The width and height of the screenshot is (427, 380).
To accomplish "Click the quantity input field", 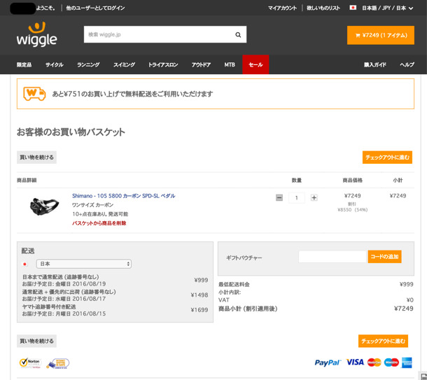I will 297,197.
